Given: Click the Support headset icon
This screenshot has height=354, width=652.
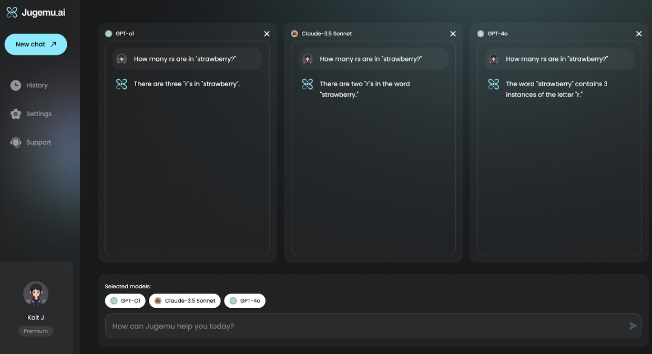Looking at the screenshot, I should pyautogui.click(x=16, y=142).
